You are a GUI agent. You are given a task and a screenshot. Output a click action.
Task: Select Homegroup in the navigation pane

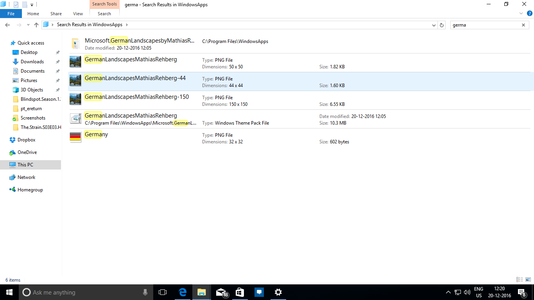point(30,190)
